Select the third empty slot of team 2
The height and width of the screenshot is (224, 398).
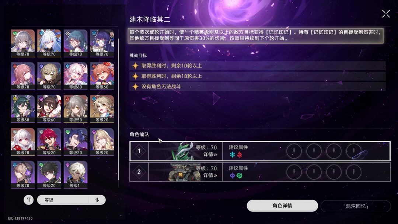(x=334, y=172)
